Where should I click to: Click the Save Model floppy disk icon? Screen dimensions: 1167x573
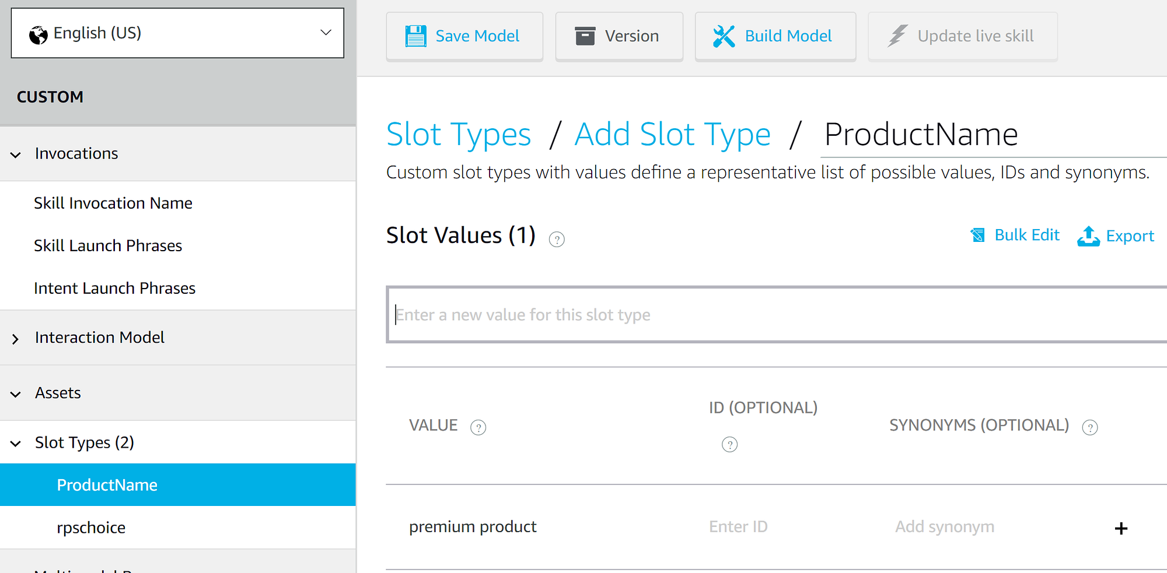click(x=415, y=36)
